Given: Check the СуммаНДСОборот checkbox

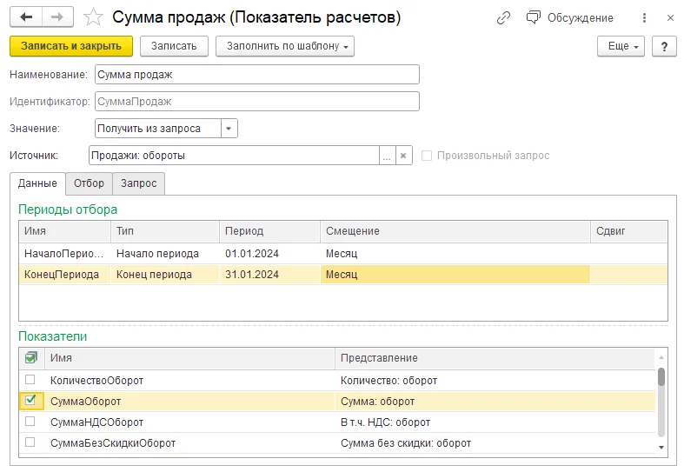Looking at the screenshot, I should tap(30, 422).
